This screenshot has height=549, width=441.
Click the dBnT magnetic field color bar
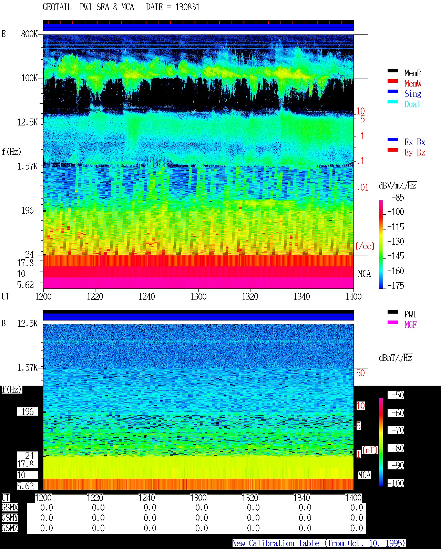pos(381,442)
